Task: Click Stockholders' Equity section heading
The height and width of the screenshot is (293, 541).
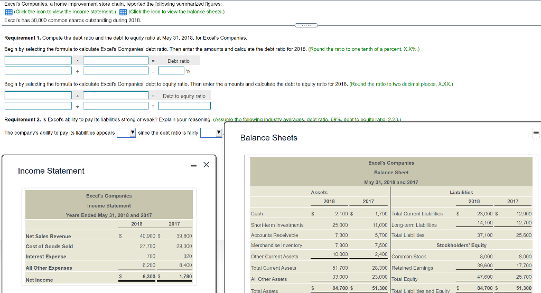Action: (x=461, y=245)
